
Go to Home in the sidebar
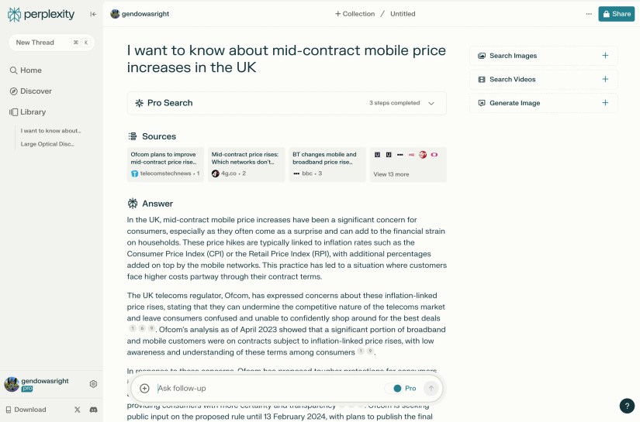pos(31,70)
